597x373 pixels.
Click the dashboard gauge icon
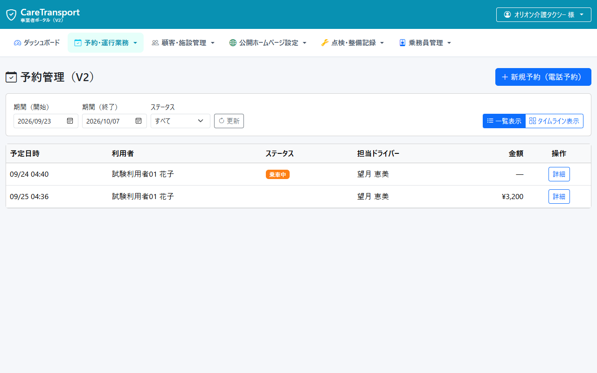(18, 43)
